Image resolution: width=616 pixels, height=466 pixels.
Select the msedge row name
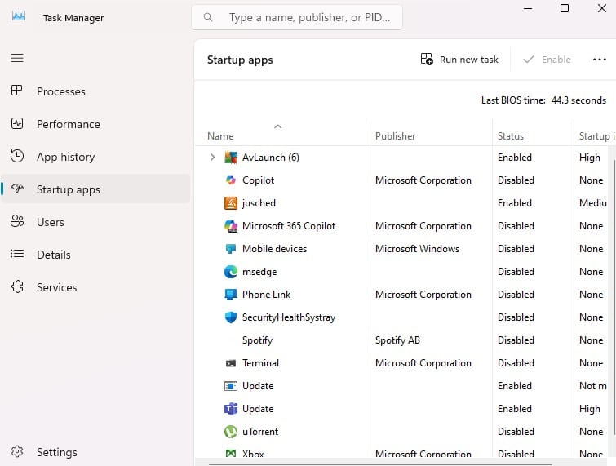(259, 272)
